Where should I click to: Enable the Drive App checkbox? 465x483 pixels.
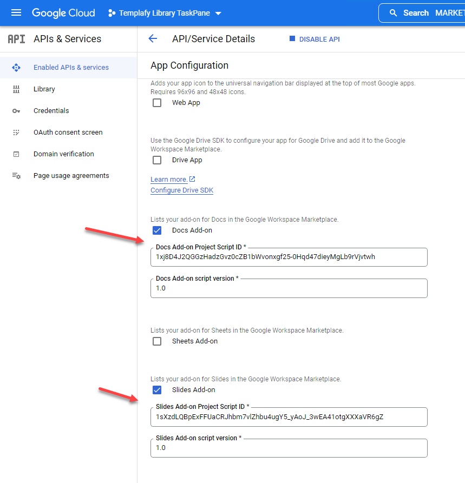click(x=157, y=160)
